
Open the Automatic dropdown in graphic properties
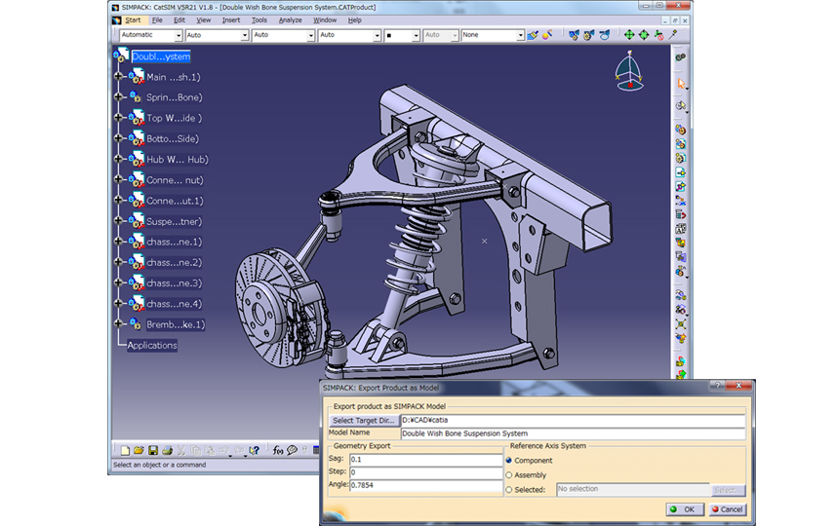point(179,36)
